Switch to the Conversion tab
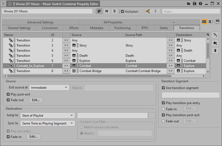The image size is (222, 146). (50, 28)
